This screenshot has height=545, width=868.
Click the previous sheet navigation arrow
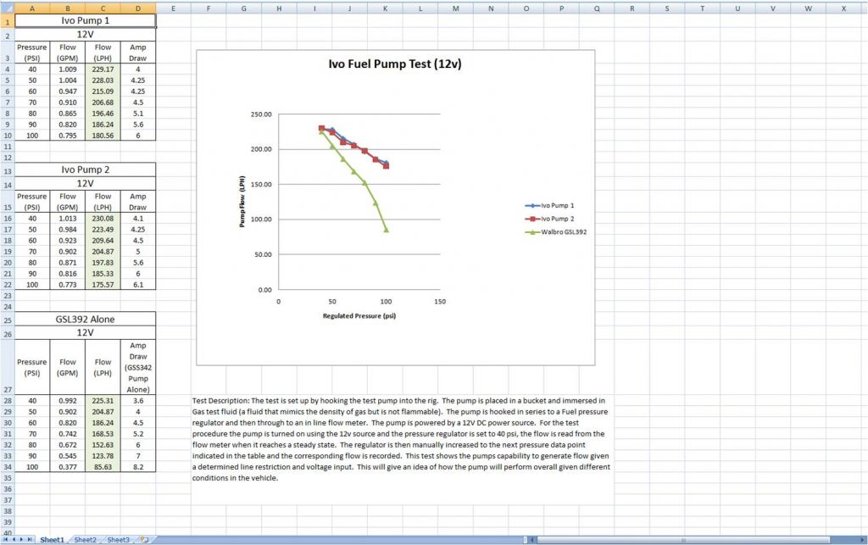[x=14, y=539]
